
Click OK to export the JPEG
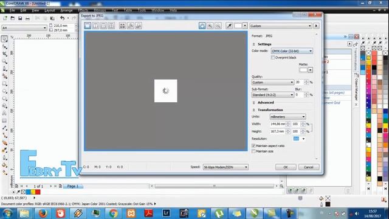point(286,167)
